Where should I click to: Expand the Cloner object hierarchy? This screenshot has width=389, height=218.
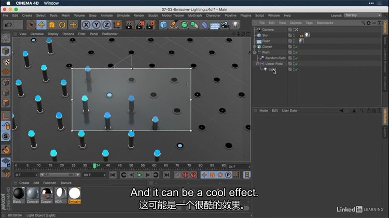coord(255,47)
